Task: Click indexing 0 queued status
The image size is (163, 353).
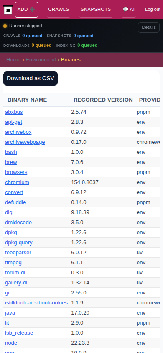Action: 76,45
